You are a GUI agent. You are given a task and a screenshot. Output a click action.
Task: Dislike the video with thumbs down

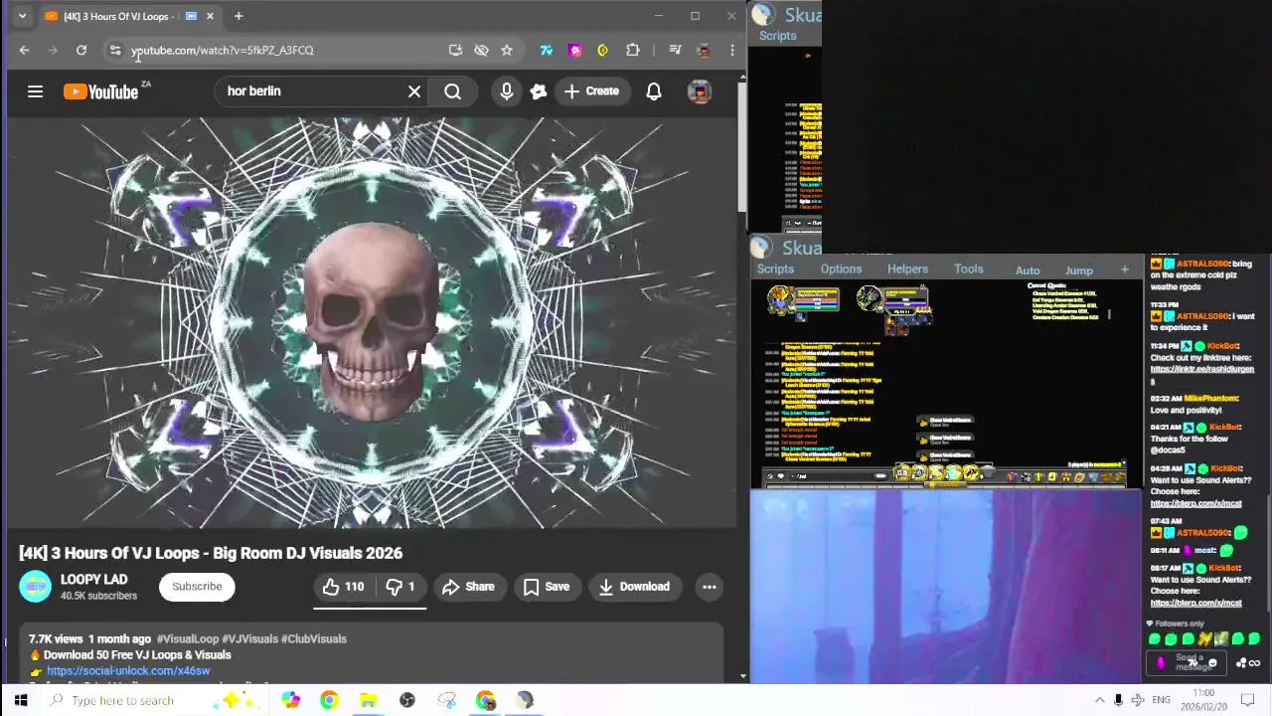[x=400, y=587]
